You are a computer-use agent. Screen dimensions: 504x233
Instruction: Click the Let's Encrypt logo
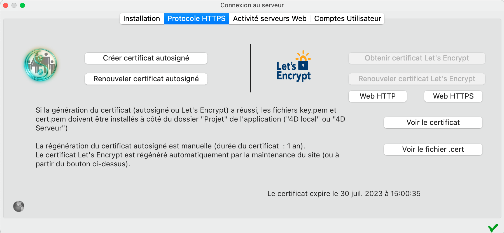294,66
